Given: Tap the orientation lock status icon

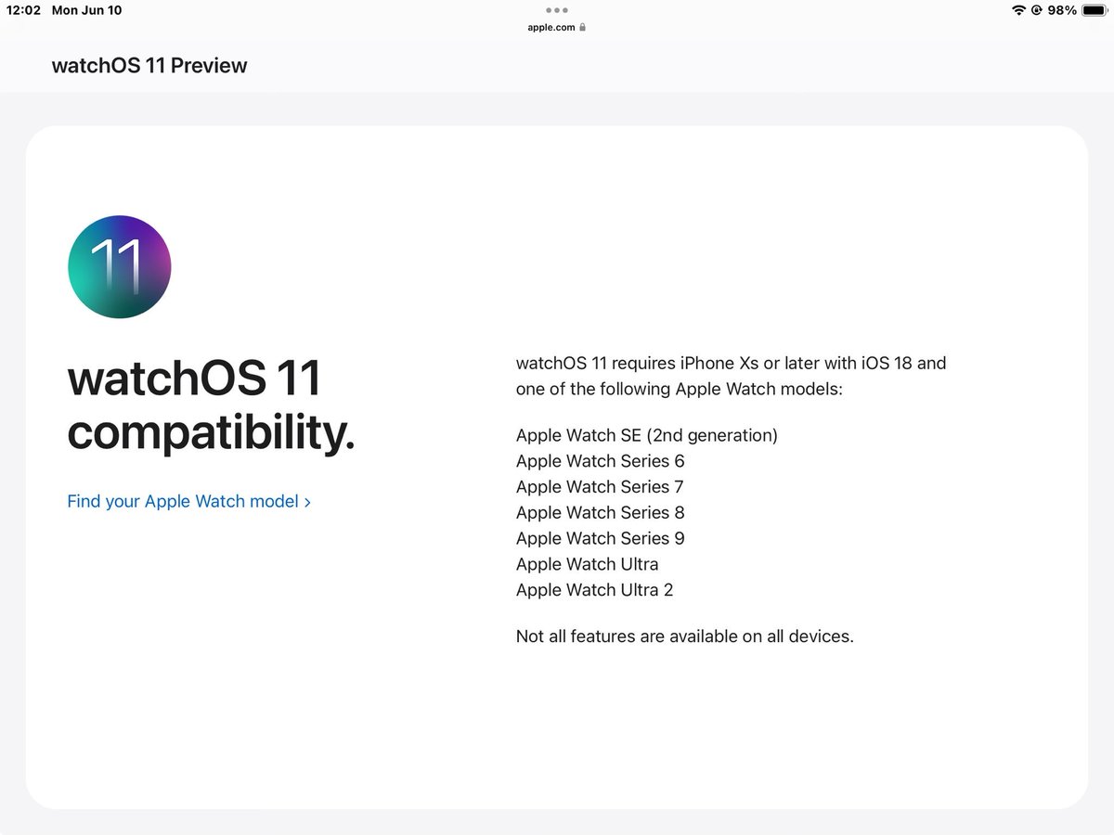Looking at the screenshot, I should (1036, 10).
